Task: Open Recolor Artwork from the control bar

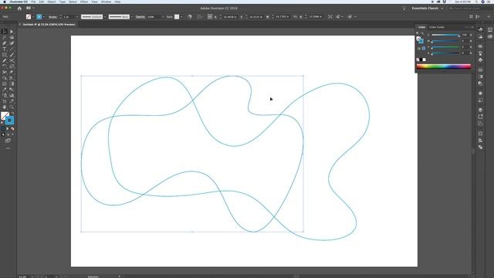Action: 190,17
